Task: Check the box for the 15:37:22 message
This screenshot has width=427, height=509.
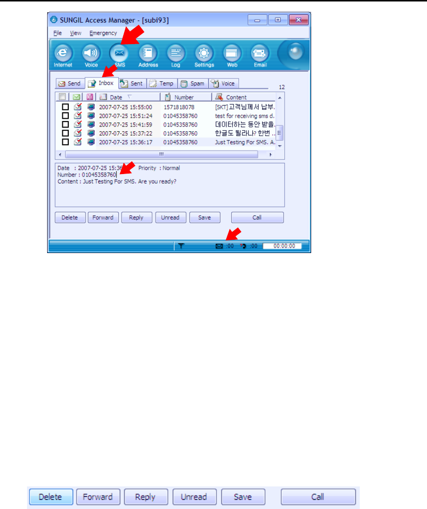Action: click(x=65, y=133)
